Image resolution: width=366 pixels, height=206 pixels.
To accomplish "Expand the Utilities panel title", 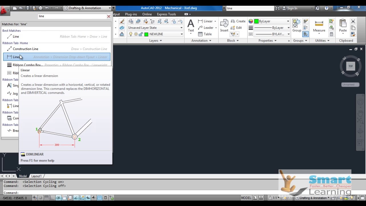I will (x=322, y=41).
